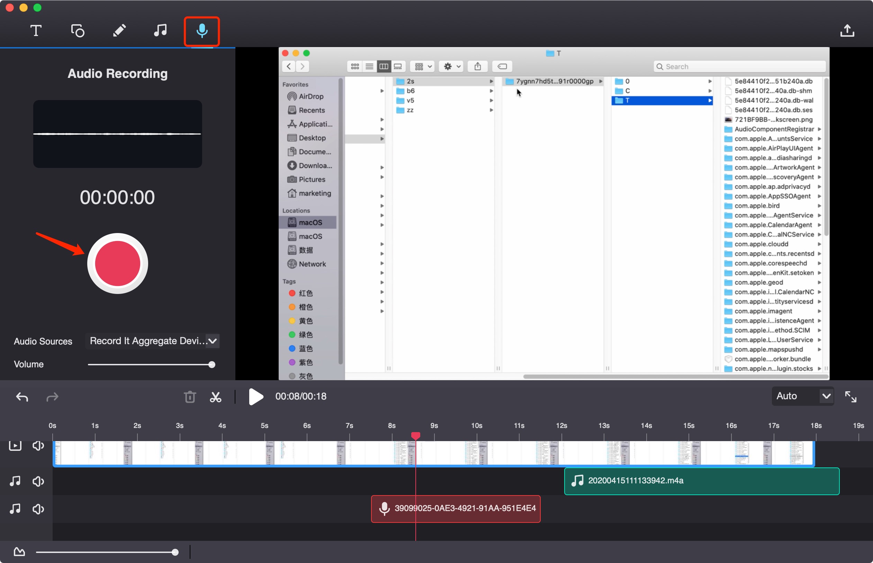Viewport: 873px width, 563px height.
Task: Start recording with the red record button
Action: point(117,263)
